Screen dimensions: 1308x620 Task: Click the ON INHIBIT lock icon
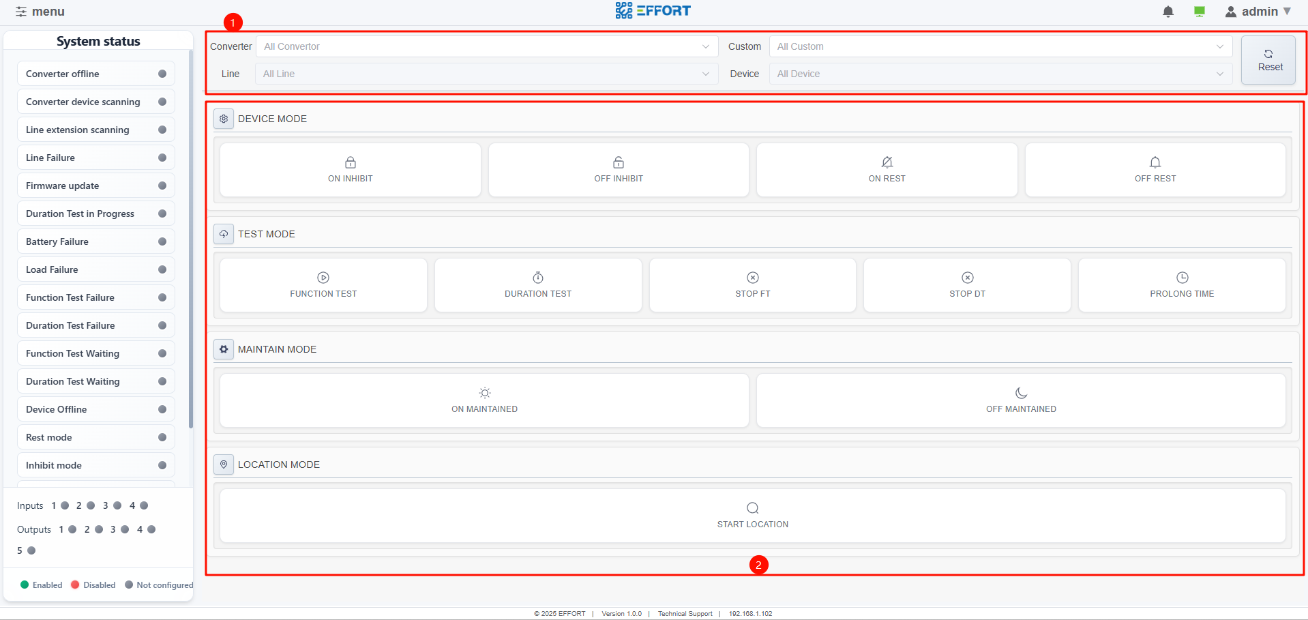click(x=350, y=162)
